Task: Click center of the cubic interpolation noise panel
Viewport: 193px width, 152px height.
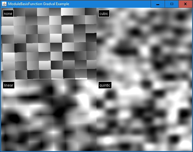Action: click(144, 44)
